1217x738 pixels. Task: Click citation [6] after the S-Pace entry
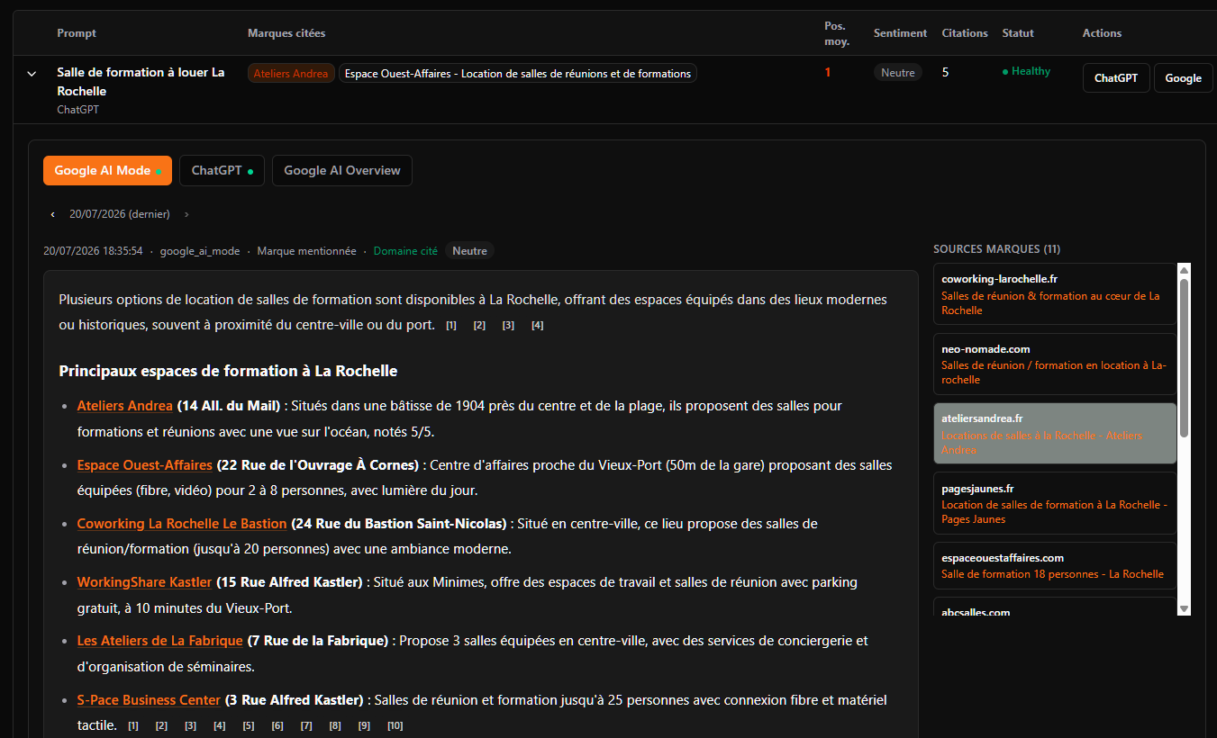pos(277,725)
